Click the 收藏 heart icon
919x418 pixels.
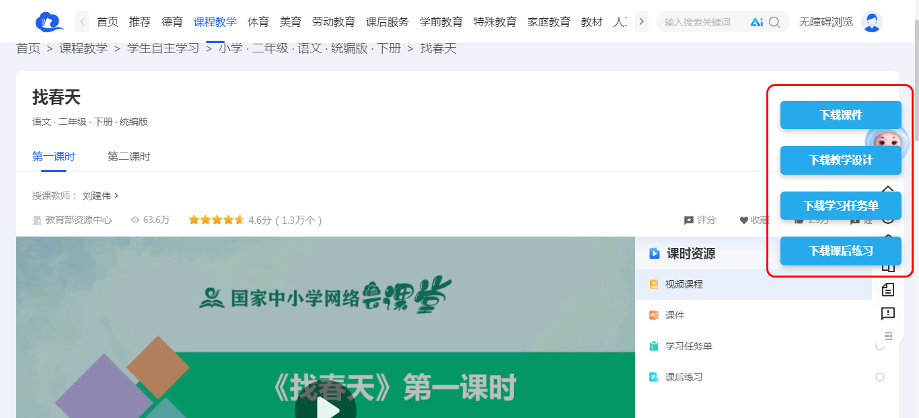[743, 220]
